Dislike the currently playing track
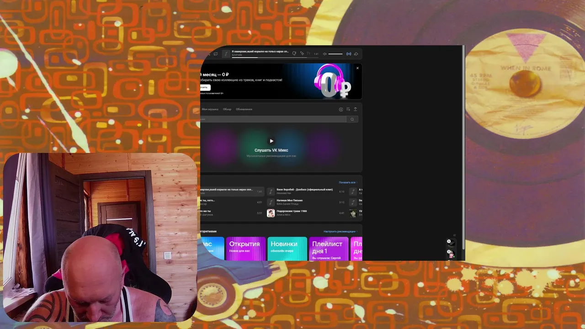This screenshot has width=585, height=329. pos(294,54)
